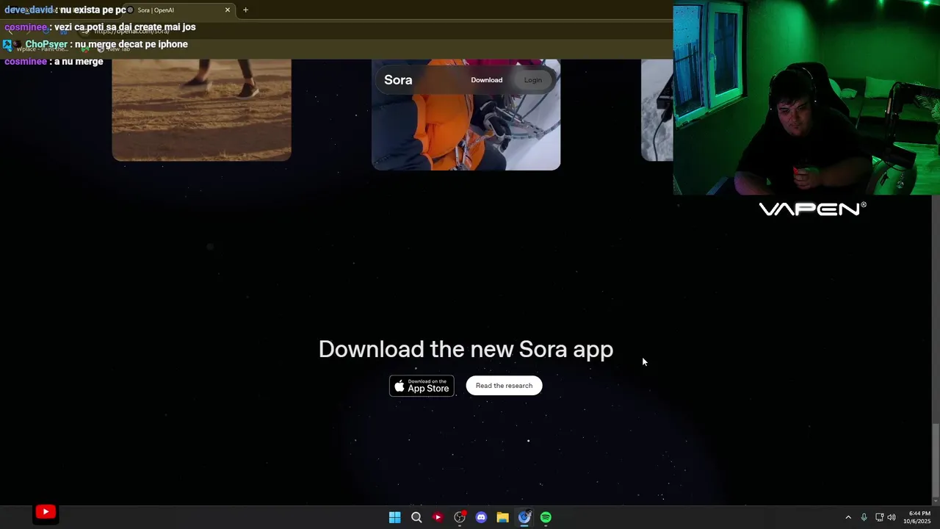Click the Sora logo in the header
Screen dimensions: 940x529
398,80
